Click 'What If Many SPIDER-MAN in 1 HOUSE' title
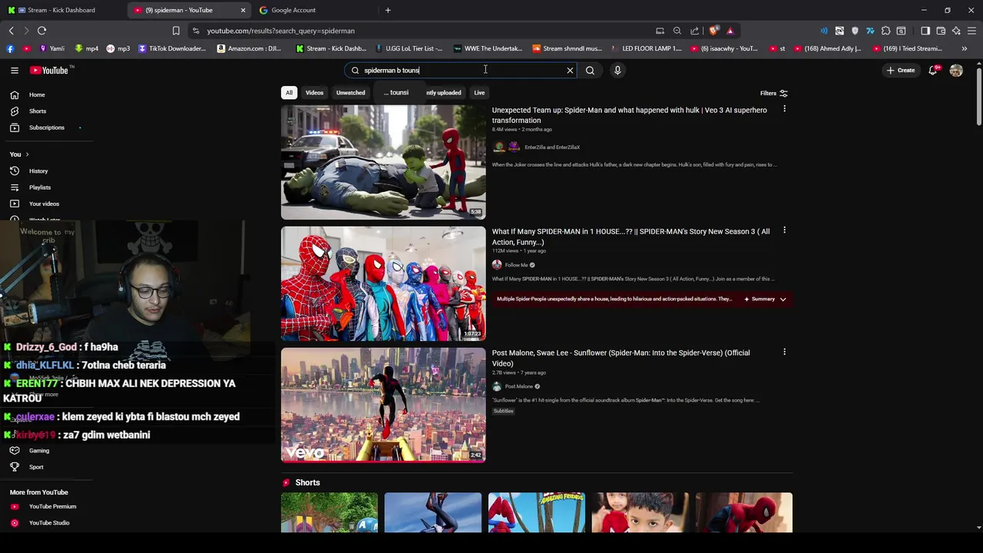Screen dimensions: 983x553 tap(631, 237)
